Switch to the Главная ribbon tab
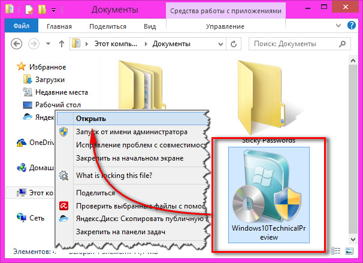This screenshot has height=263, width=363. [x=59, y=26]
